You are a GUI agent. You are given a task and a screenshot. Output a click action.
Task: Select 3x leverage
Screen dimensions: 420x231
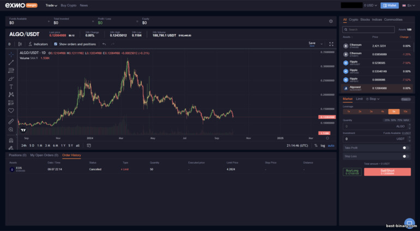pyautogui.click(x=371, y=111)
